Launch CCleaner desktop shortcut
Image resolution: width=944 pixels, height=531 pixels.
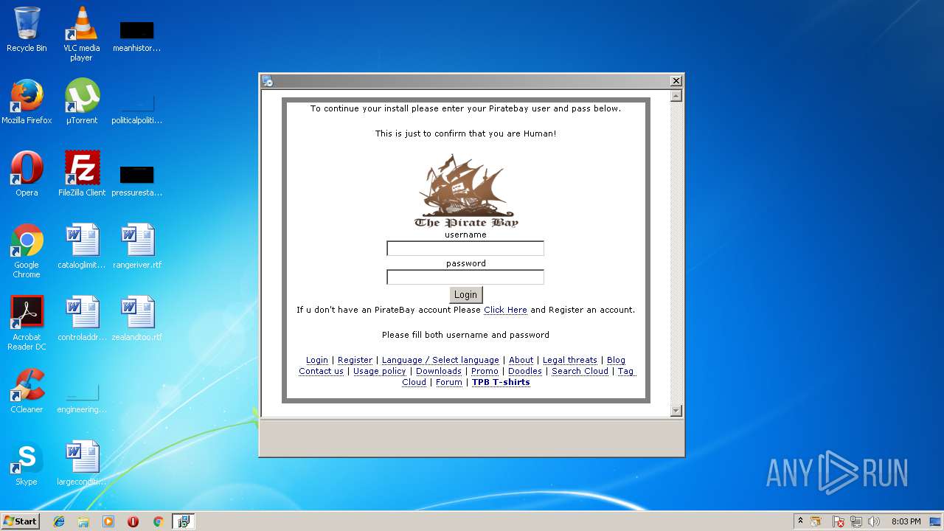click(x=27, y=391)
